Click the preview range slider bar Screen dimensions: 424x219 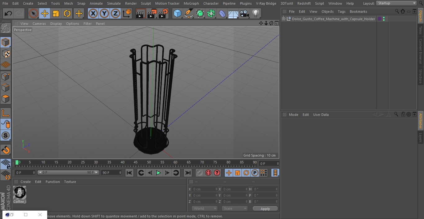(x=68, y=172)
